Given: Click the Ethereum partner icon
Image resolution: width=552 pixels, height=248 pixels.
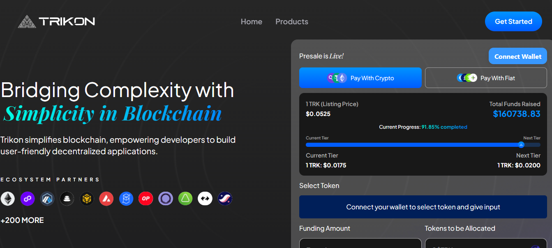Looking at the screenshot, I should coord(7,199).
